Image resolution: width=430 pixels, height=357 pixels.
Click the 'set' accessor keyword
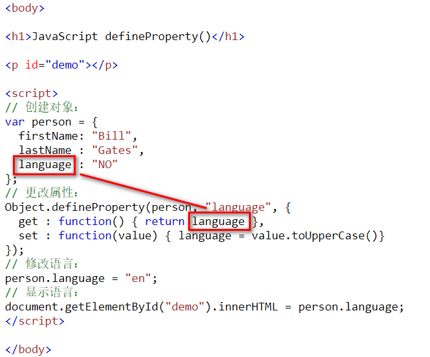tap(28, 236)
